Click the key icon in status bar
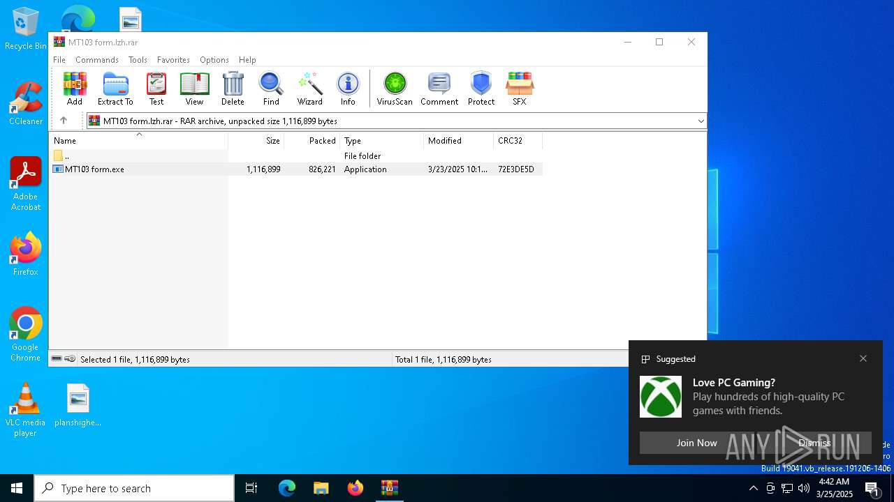 tap(70, 359)
